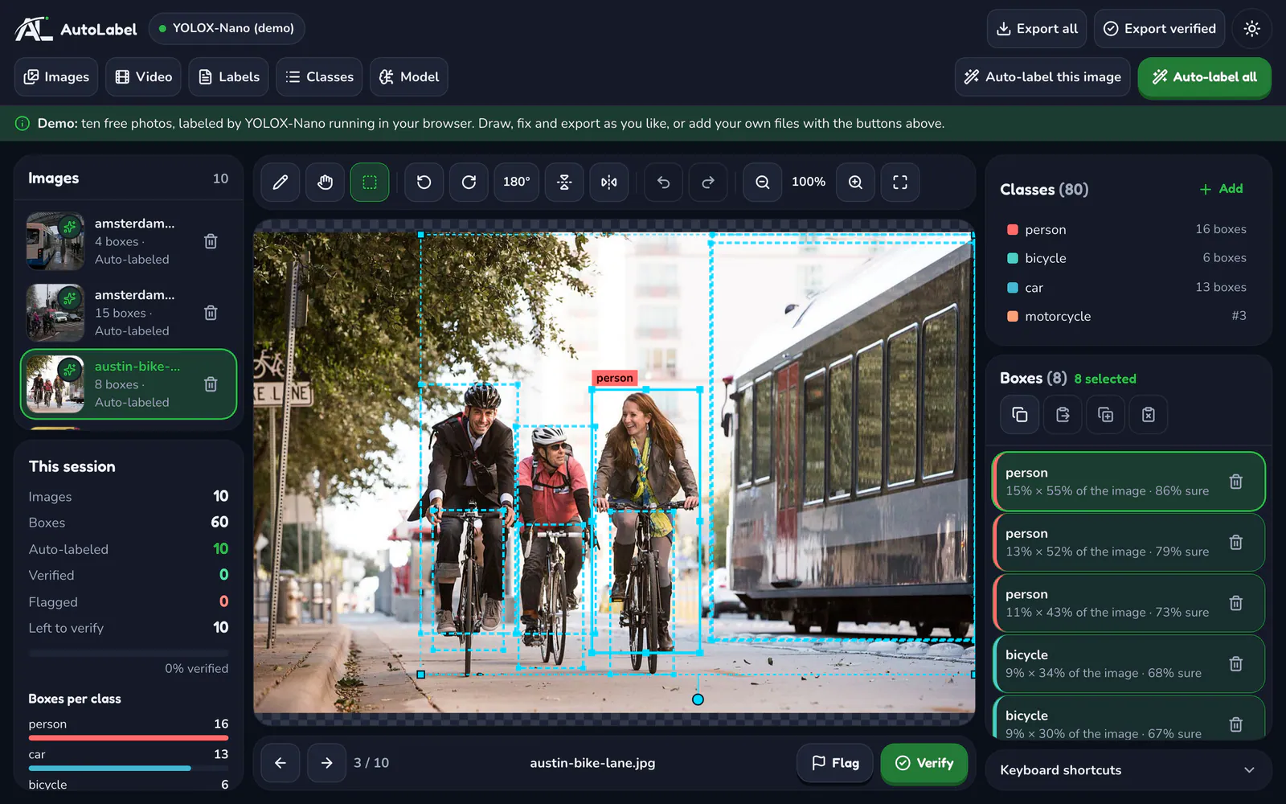Open the Model tab
The image size is (1286, 804).
click(x=409, y=77)
